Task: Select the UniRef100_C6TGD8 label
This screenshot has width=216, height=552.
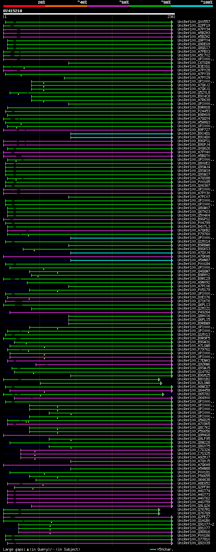Action: (194, 63)
